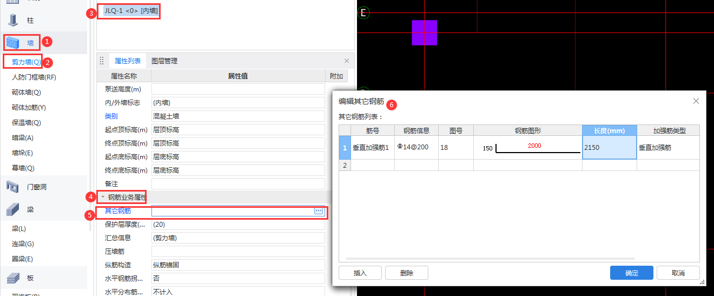
Task: Click the 汇总信息 value (剪力墙)
Action: coord(238,238)
